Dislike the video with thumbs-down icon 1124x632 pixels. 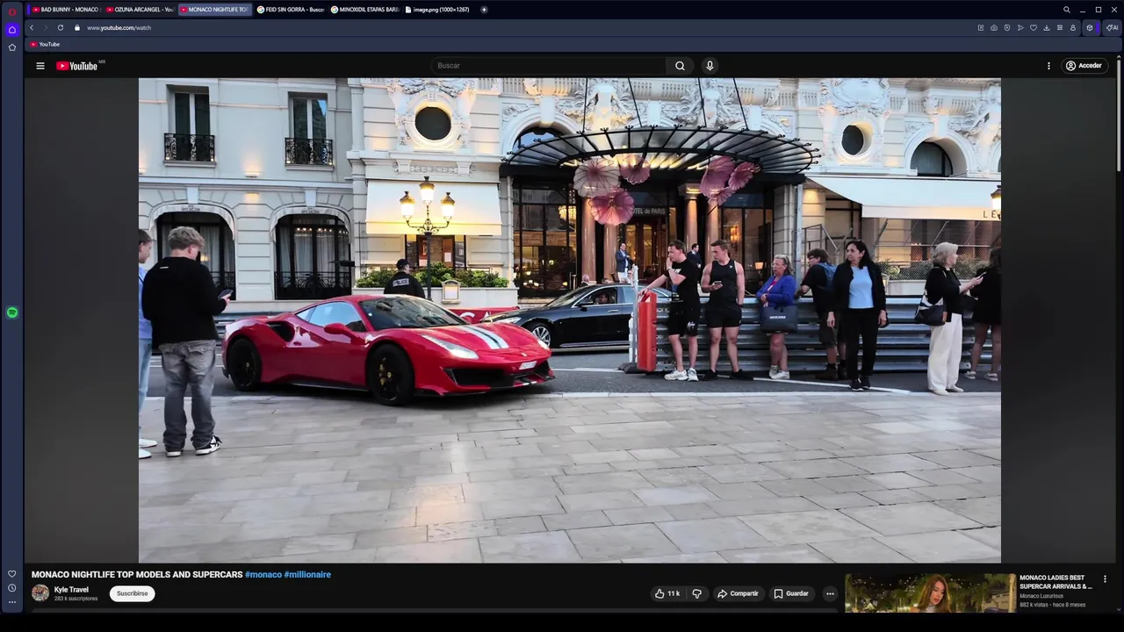pyautogui.click(x=697, y=593)
